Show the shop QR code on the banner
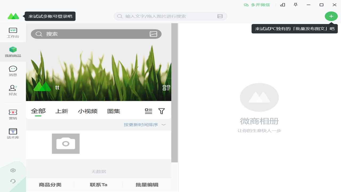Image resolution: width=341 pixels, height=192 pixels. pos(166,87)
